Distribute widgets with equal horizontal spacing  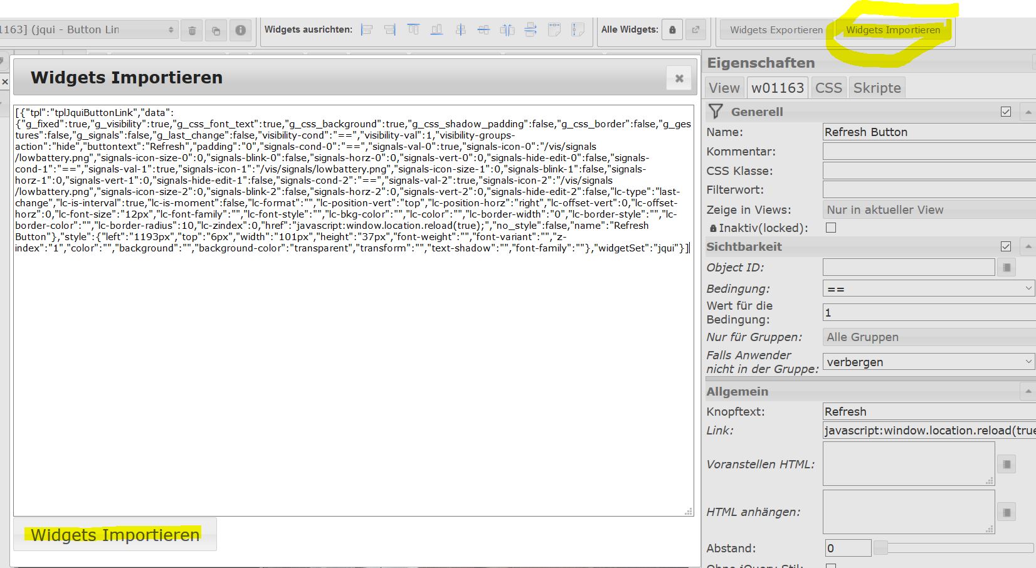coord(507,29)
